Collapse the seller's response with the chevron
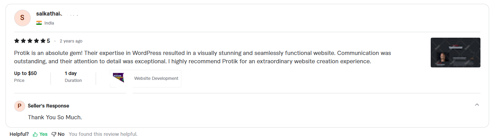496x140 pixels. pyautogui.click(x=477, y=105)
